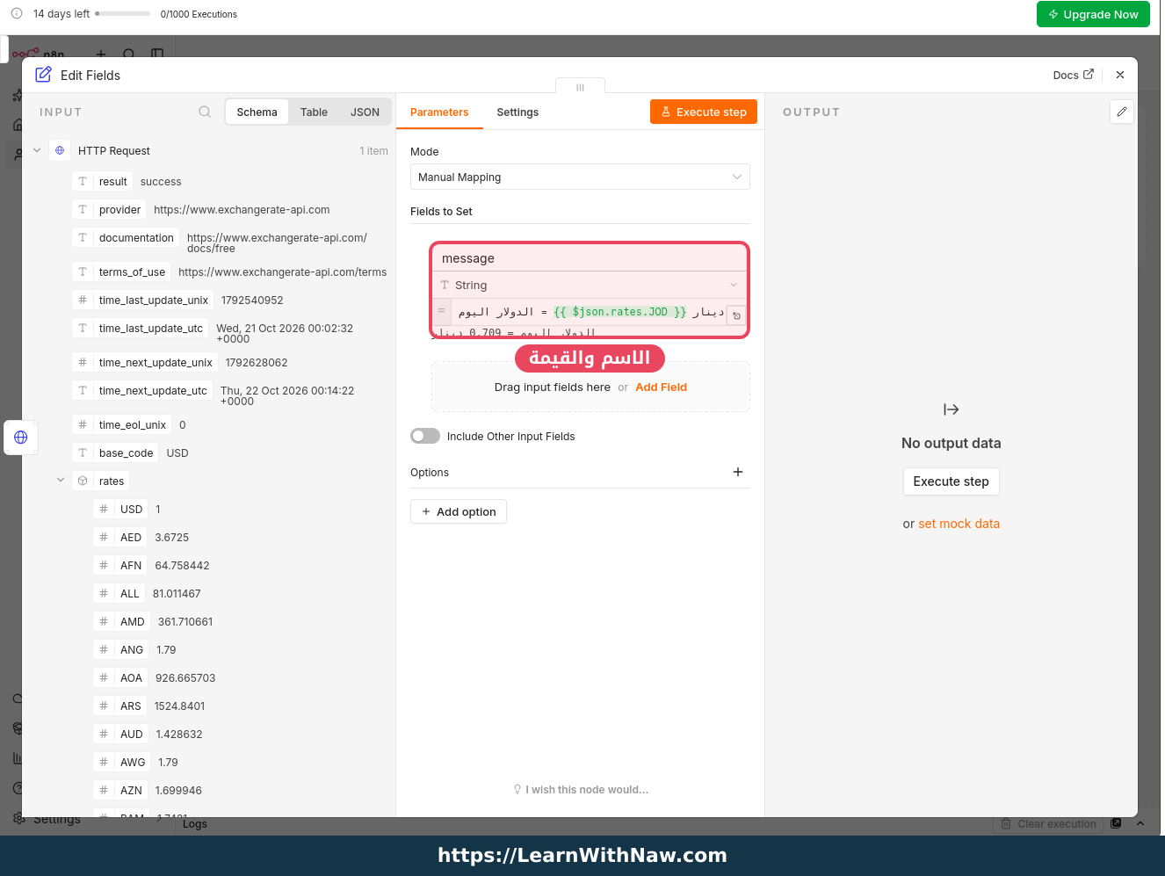Open the input data search icon
The image size is (1165, 876).
[205, 112]
